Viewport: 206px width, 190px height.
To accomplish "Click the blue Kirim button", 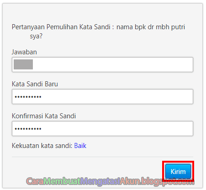I will point(178,171).
